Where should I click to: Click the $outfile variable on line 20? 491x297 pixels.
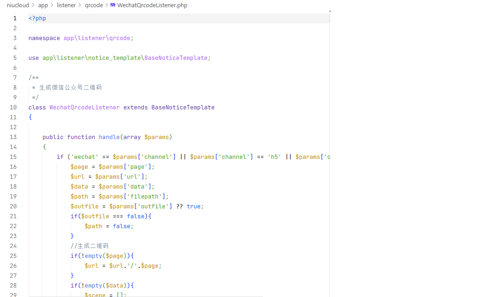[x=84, y=206]
